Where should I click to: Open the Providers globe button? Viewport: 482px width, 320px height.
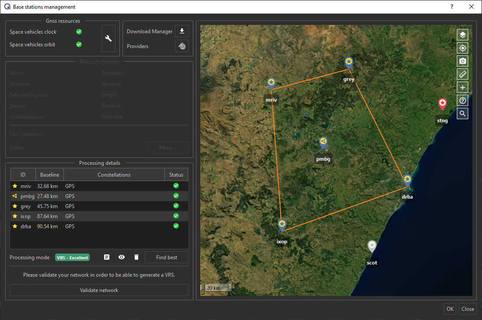tap(182, 46)
